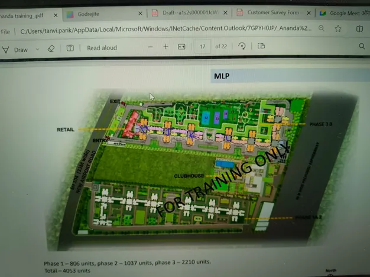The height and width of the screenshot is (277, 370).
Task: Close the Godrejite tab
Action: coord(141,13)
